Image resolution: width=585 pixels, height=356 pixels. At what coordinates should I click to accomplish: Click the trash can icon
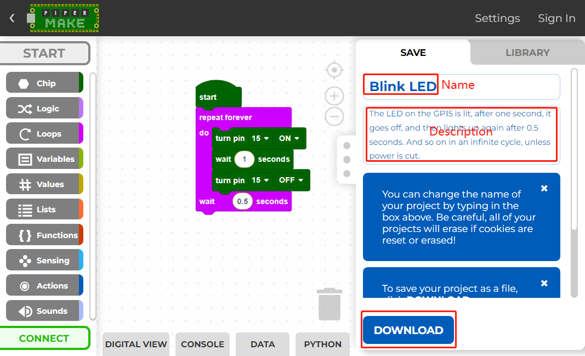[x=330, y=304]
